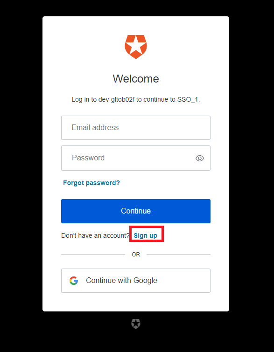Click the orange Auth0 shield logo

pos(136,47)
